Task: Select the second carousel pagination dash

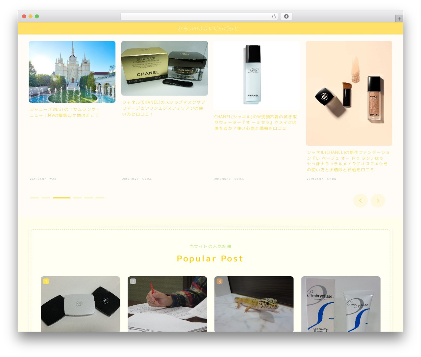Action: [x=46, y=198]
